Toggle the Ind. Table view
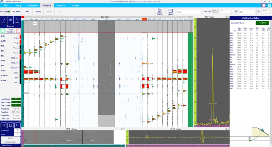The width and height of the screenshot is (272, 147). tap(16, 11)
